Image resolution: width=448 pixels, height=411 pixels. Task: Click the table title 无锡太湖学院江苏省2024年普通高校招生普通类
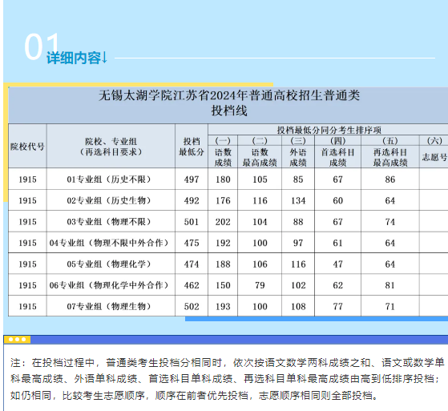click(x=229, y=95)
